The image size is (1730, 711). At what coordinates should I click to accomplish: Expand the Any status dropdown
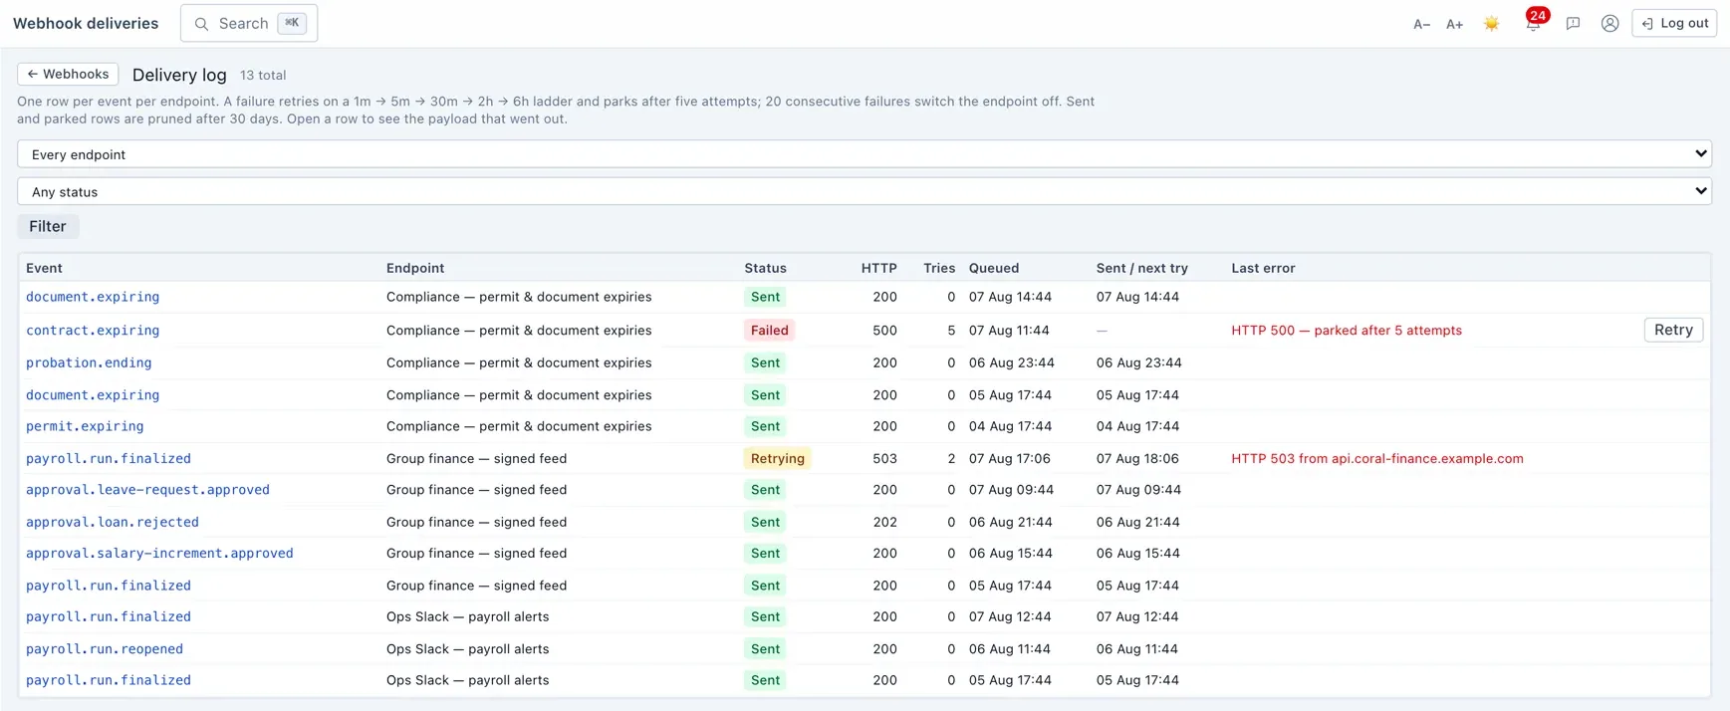865,191
